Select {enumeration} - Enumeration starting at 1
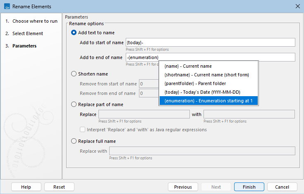This screenshot has width=304, height=194. click(x=208, y=101)
